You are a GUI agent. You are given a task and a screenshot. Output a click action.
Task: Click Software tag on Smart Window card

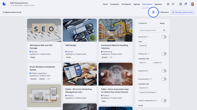pyautogui.click(x=42, y=79)
